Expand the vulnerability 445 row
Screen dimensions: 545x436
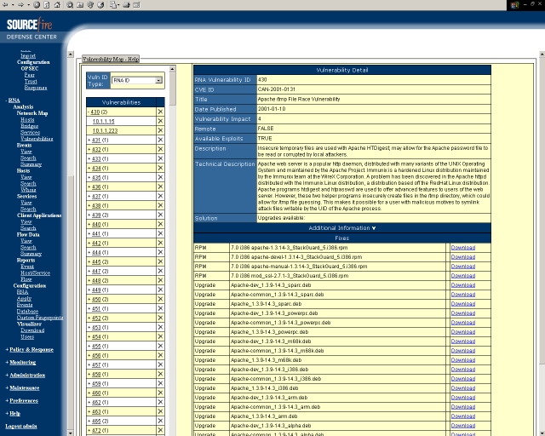tap(89, 261)
